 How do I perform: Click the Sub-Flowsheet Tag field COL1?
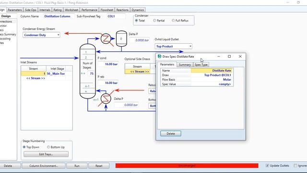(116, 16)
